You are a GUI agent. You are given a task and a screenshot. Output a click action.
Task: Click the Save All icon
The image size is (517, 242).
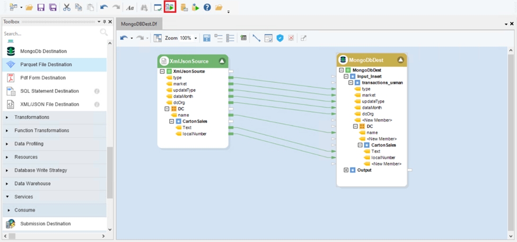pos(52,7)
